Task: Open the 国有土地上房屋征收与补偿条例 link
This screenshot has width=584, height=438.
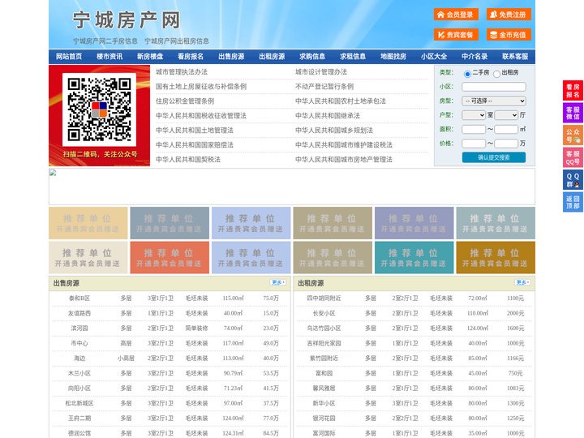Action: pyautogui.click(x=201, y=87)
